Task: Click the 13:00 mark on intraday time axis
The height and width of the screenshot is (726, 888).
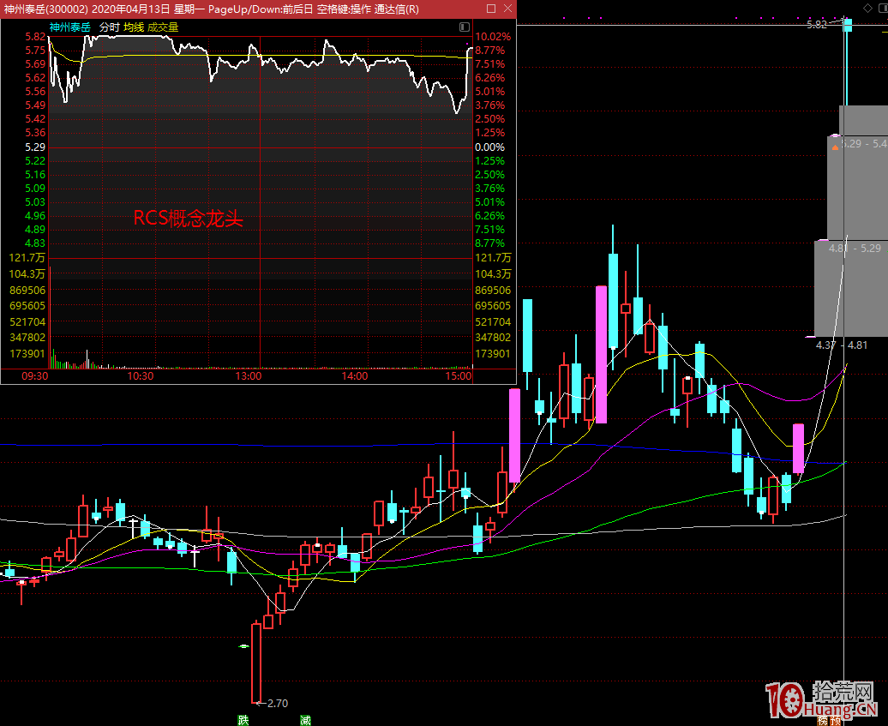Action: (x=248, y=376)
